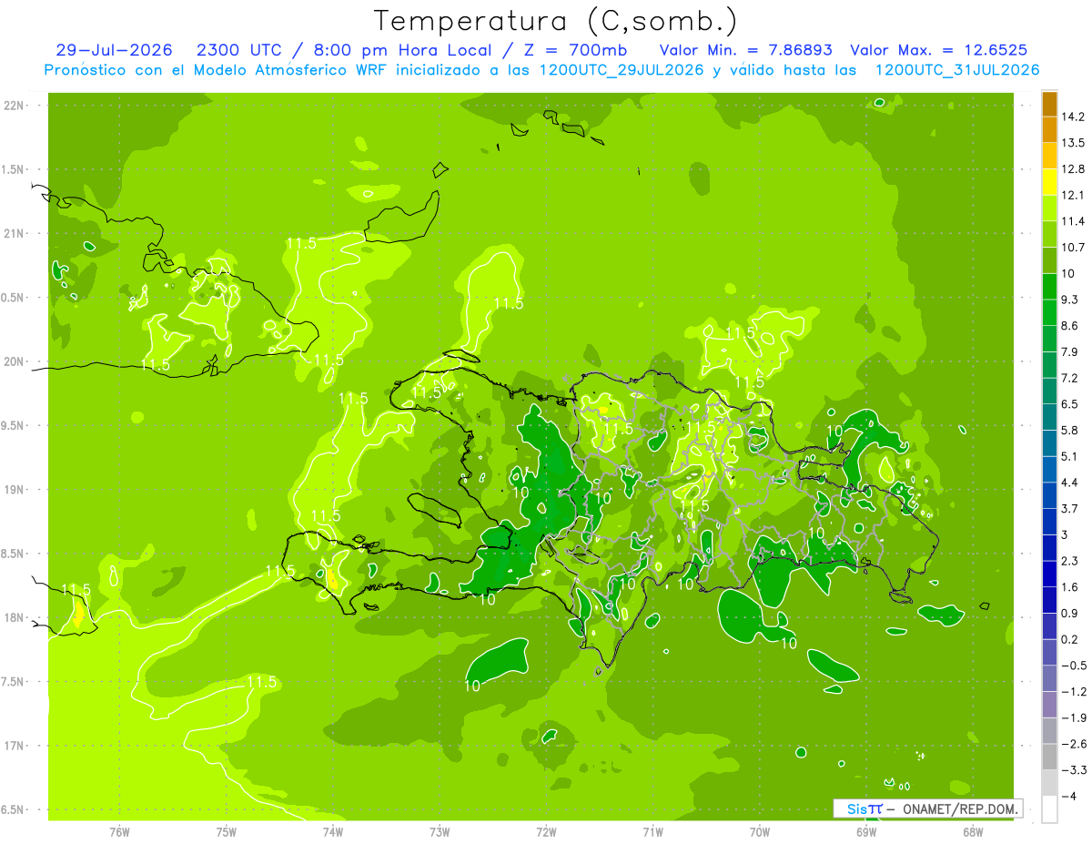
Task: Click the "19N" latitude axis label
Action: pos(13,490)
